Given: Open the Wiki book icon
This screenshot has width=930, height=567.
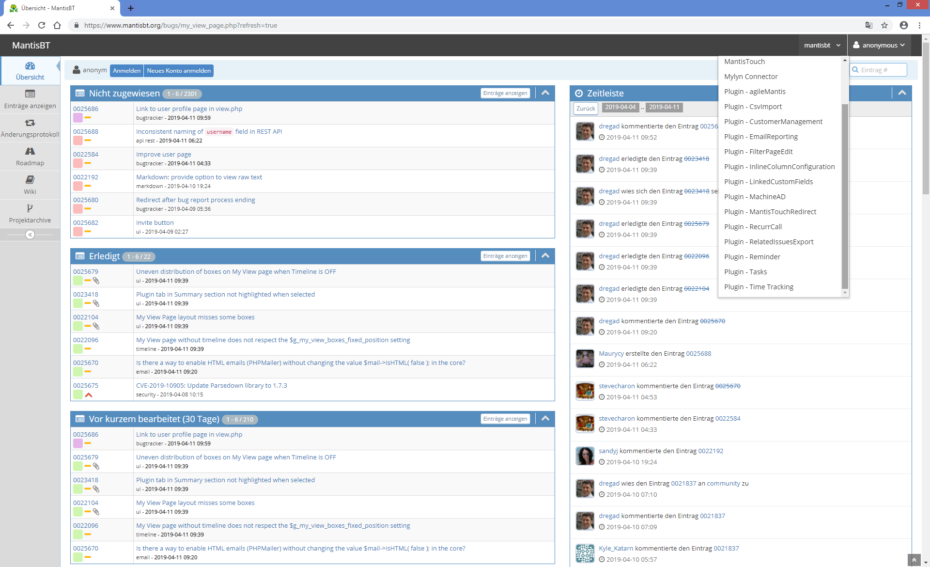Looking at the screenshot, I should pos(30,180).
